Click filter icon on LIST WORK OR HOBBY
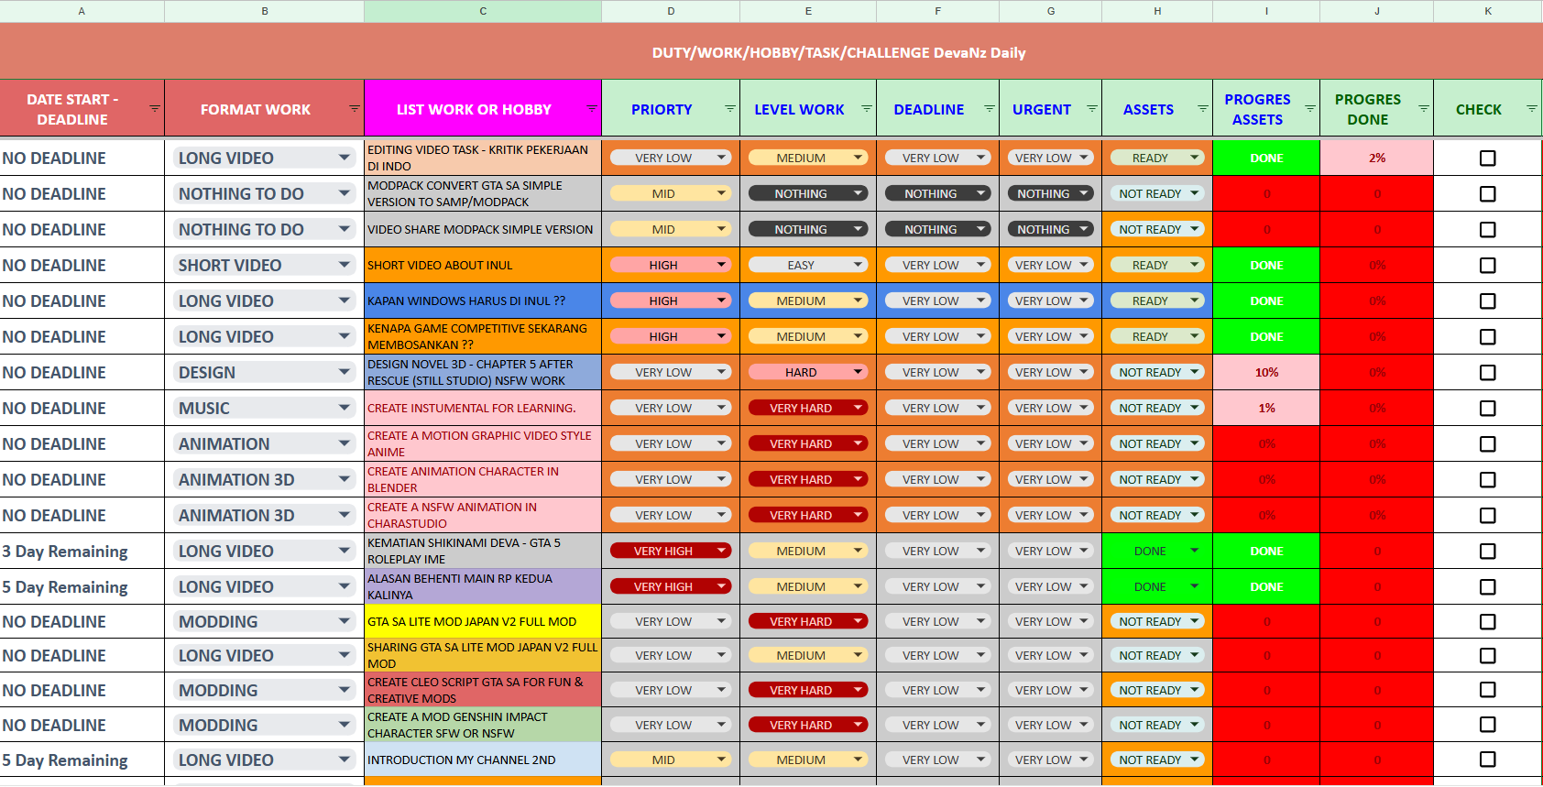Viewport: 1543px width, 787px height. pyautogui.click(x=592, y=109)
